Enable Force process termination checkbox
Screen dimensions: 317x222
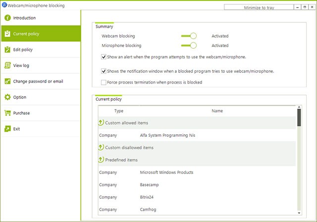[x=104, y=82]
